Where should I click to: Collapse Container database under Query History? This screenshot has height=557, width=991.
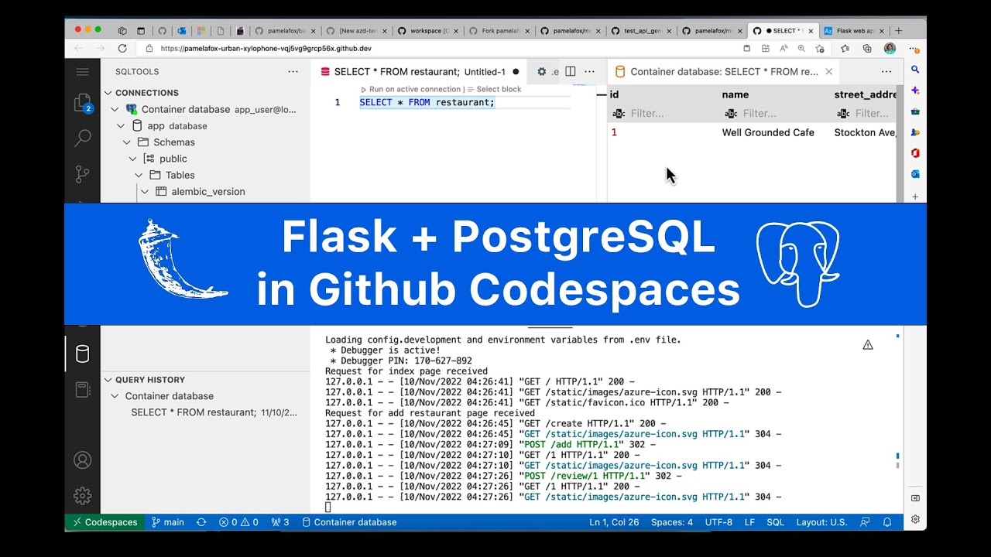[x=115, y=396]
